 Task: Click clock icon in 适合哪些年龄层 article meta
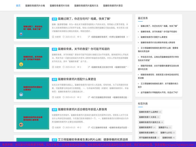[64, 127]
